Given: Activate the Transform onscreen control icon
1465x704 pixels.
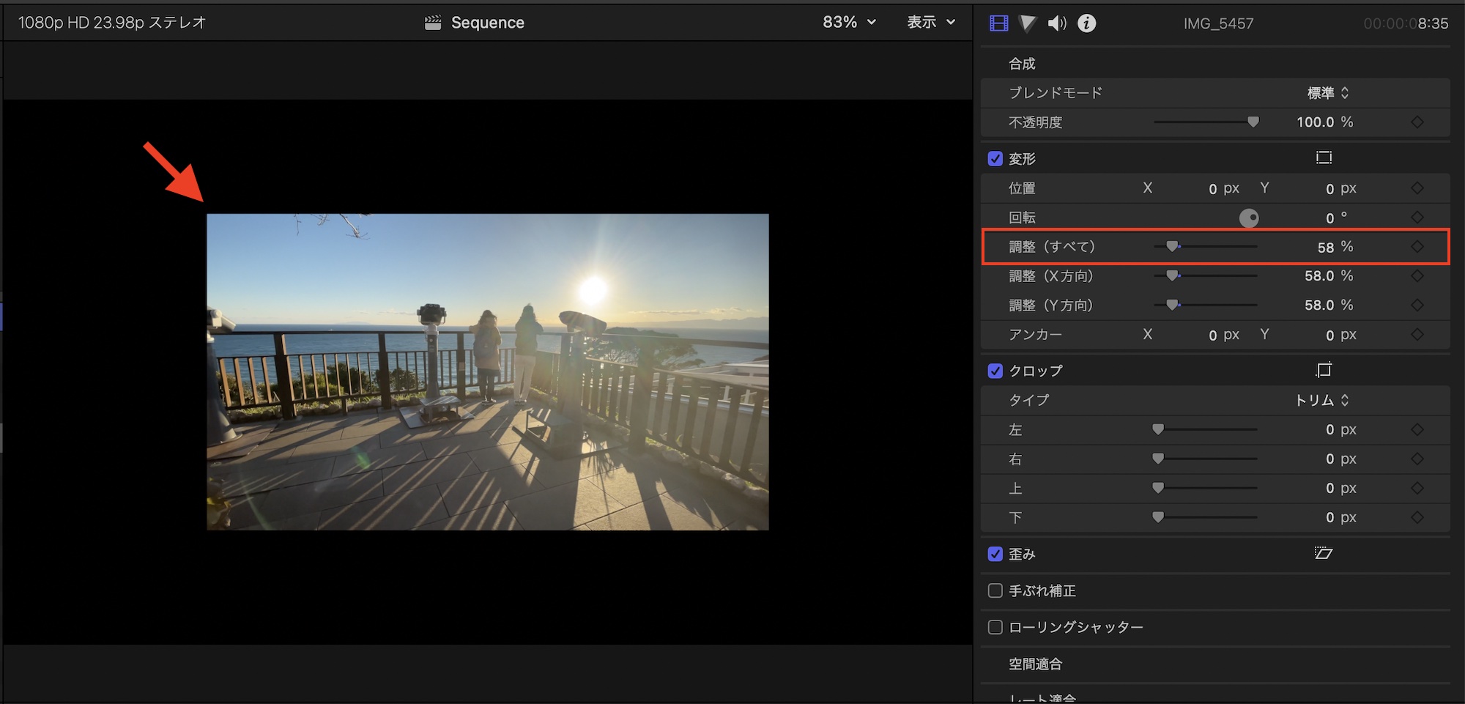Looking at the screenshot, I should pyautogui.click(x=1323, y=158).
